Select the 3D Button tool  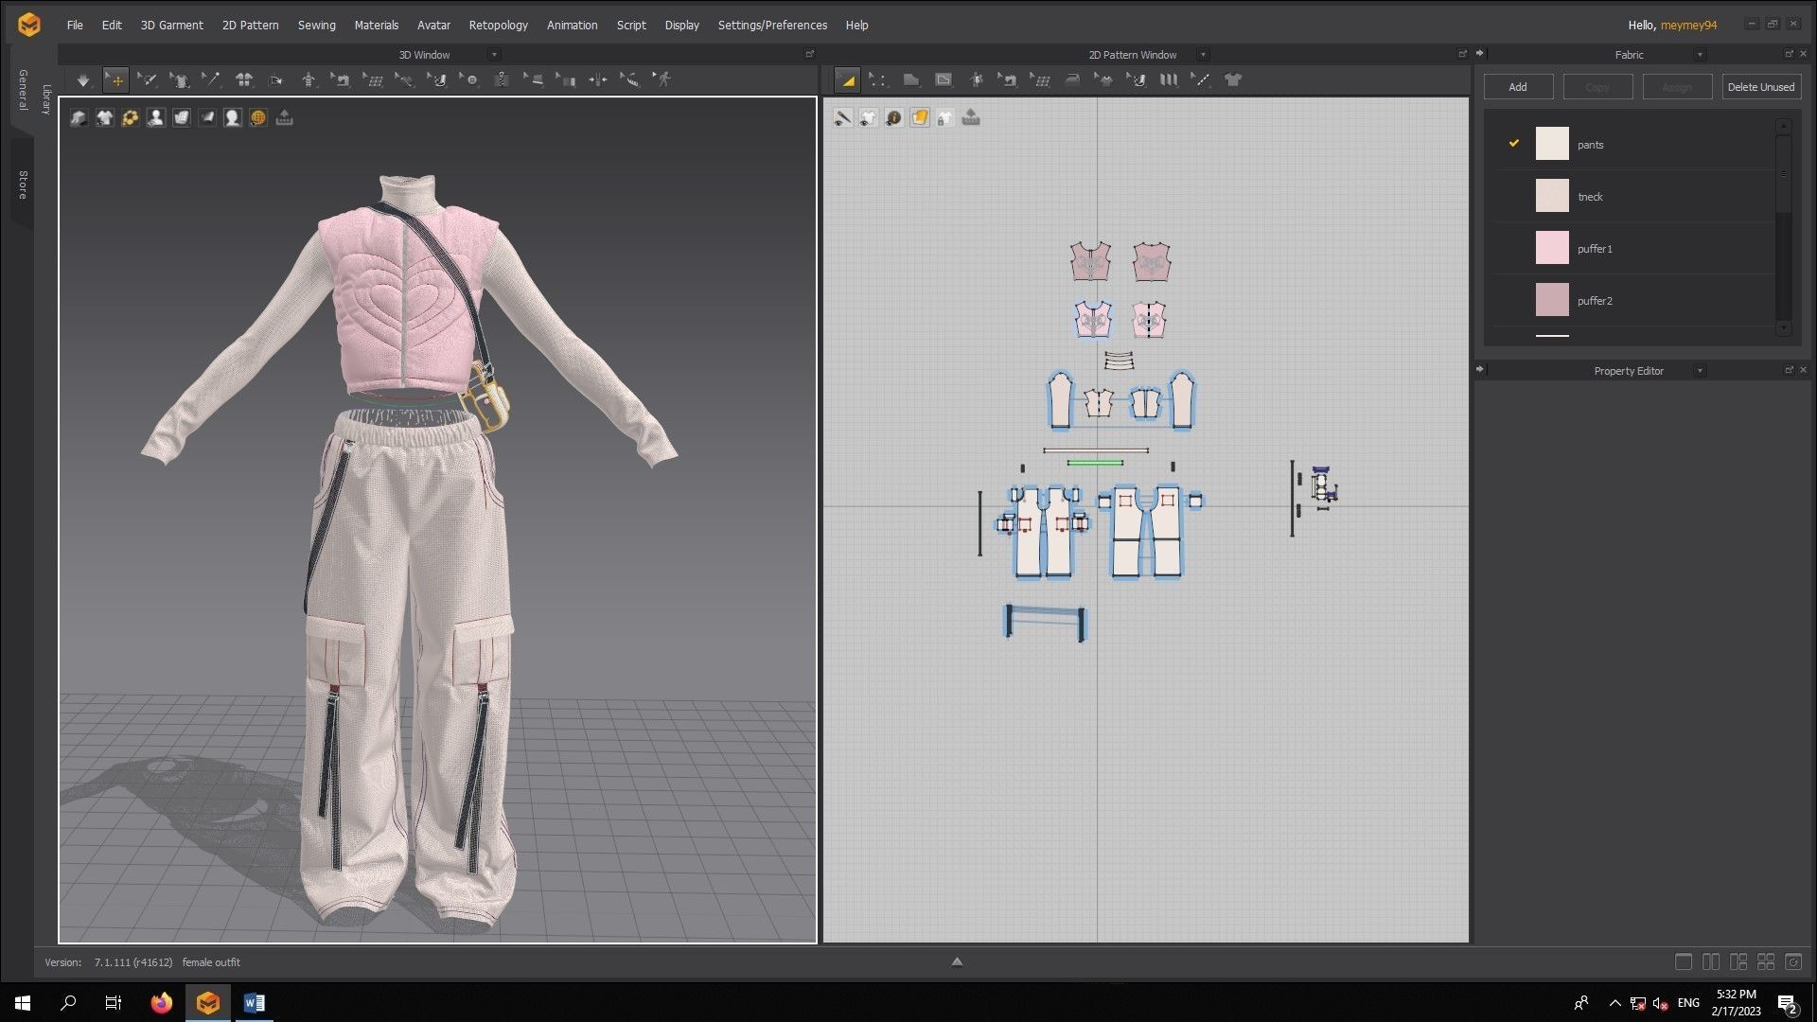[470, 80]
